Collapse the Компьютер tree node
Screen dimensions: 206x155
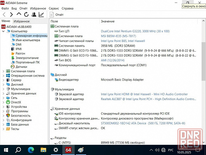coord(3,31)
